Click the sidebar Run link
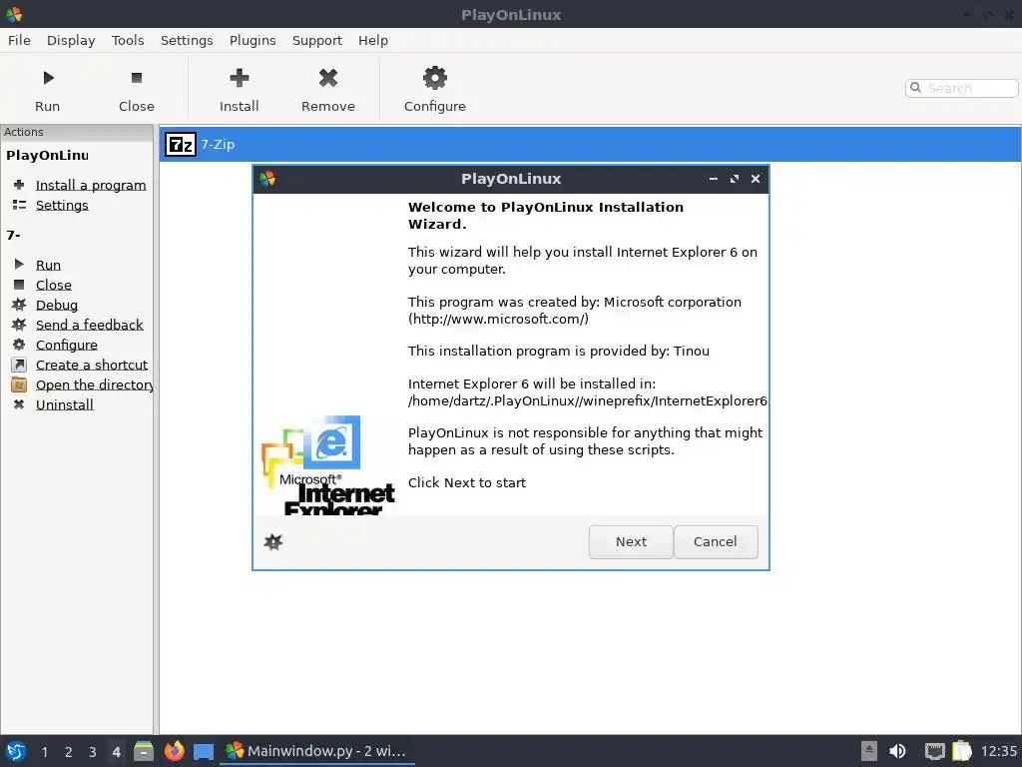Image resolution: width=1022 pixels, height=767 pixels. pos(48,265)
